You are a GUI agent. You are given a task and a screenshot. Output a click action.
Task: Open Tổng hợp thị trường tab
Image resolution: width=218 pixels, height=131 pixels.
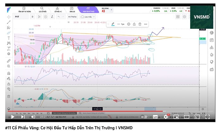(24, 9)
